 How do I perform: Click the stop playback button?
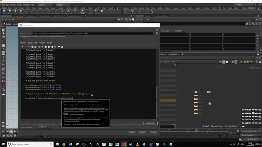(x=11, y=131)
